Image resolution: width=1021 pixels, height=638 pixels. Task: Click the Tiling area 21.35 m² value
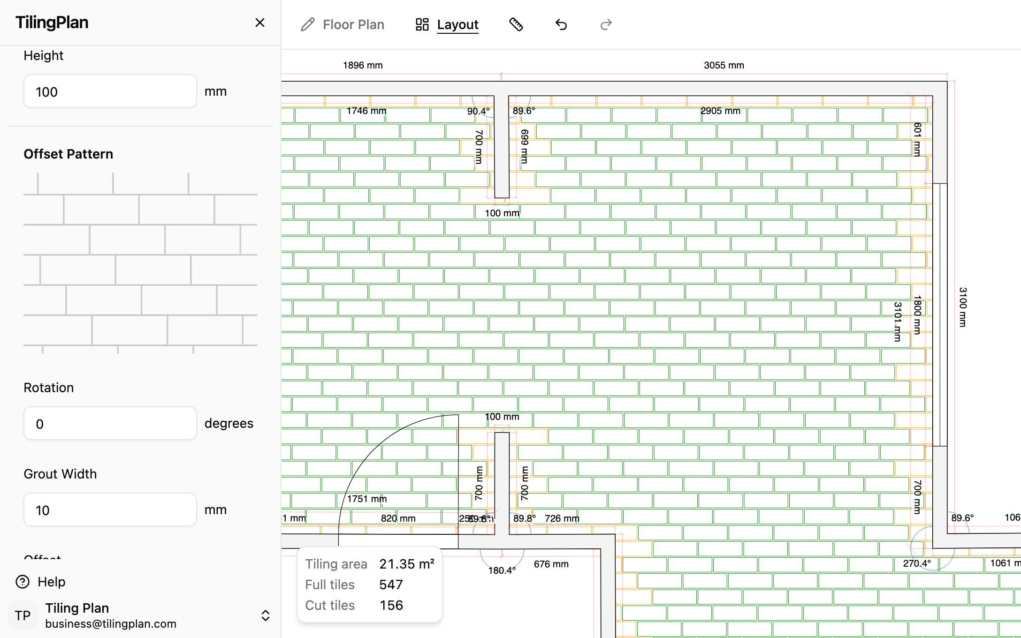(407, 564)
